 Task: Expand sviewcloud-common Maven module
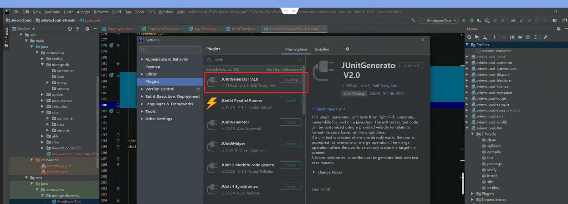467,63
